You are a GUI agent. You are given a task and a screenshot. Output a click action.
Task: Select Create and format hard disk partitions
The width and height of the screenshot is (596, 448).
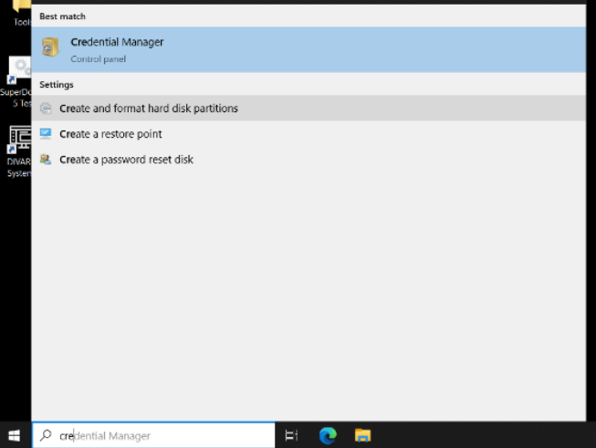308,109
